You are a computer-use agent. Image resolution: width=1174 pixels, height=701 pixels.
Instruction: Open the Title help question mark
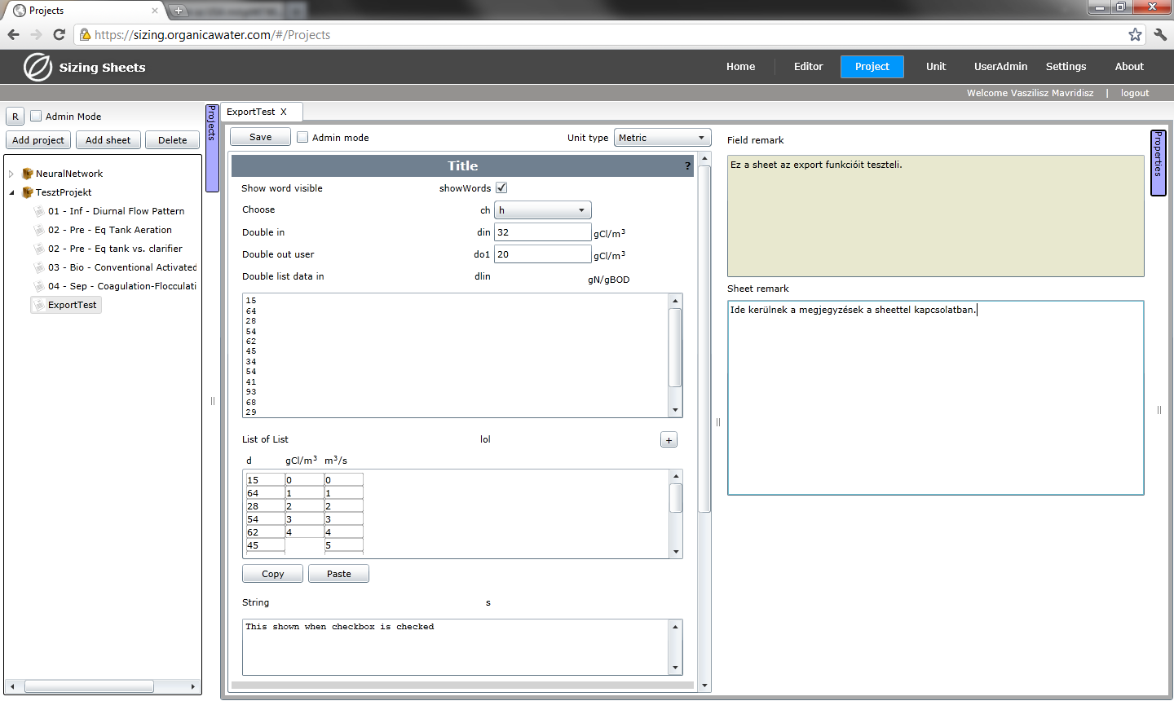[687, 166]
